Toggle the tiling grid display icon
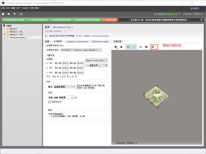The image size is (206, 154). (134, 47)
